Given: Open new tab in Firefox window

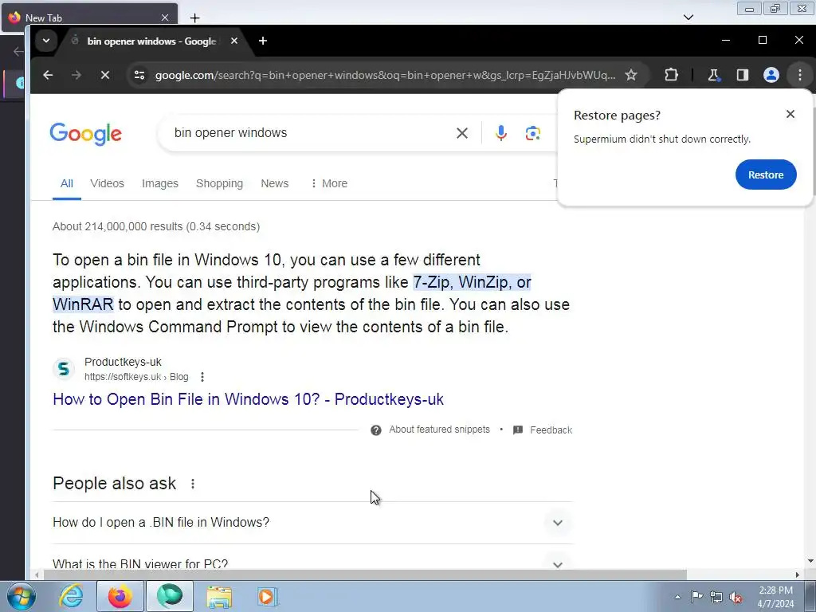Looking at the screenshot, I should (194, 18).
